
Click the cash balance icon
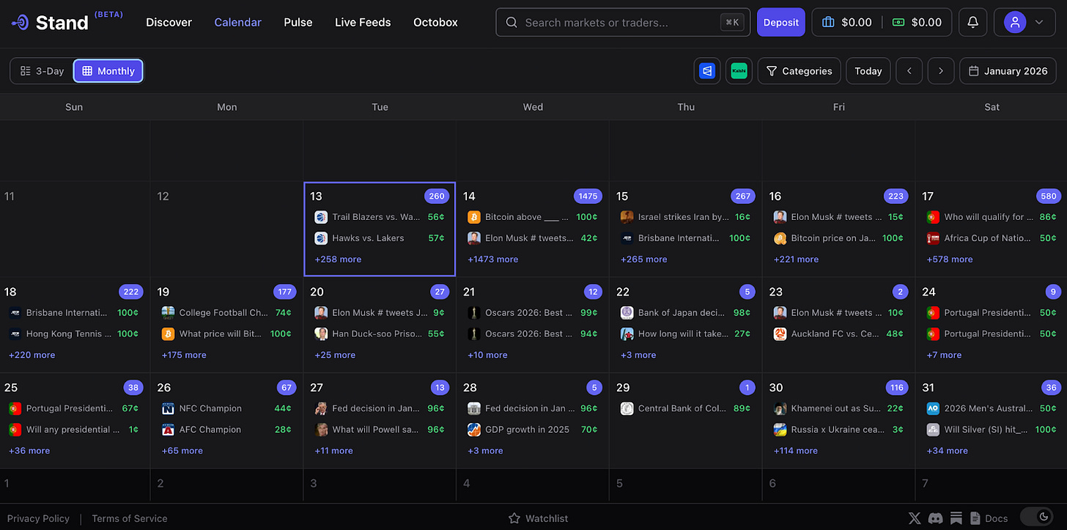click(898, 22)
